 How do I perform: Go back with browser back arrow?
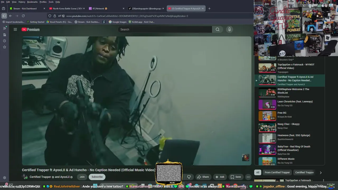pyautogui.click(x=11, y=16)
